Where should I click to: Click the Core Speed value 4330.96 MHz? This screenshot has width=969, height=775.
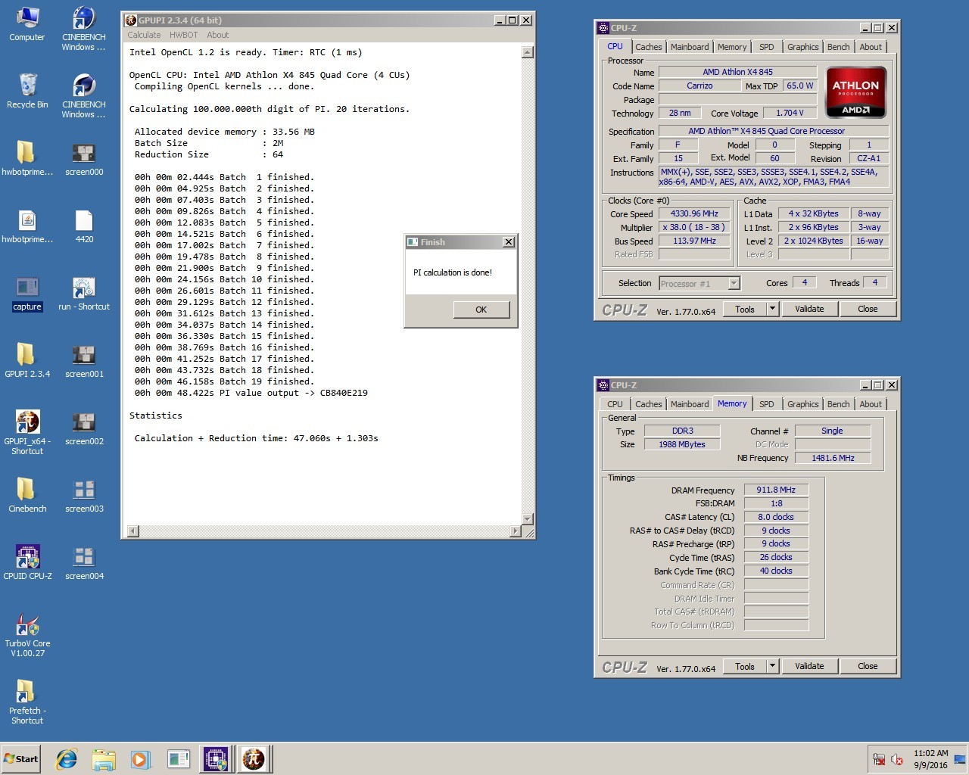694,213
